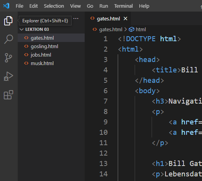Open the Search view icon
This screenshot has height=181, width=202.
[8, 39]
